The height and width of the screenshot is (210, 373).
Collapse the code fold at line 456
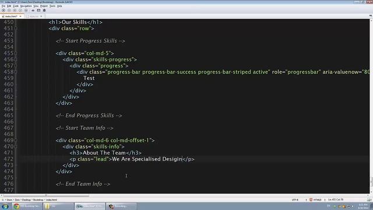(x=16, y=60)
